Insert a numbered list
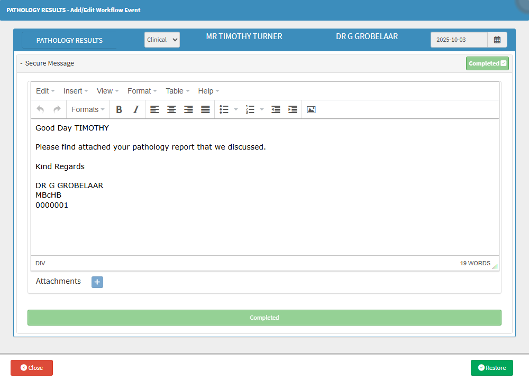The image size is (529, 381). coord(250,109)
